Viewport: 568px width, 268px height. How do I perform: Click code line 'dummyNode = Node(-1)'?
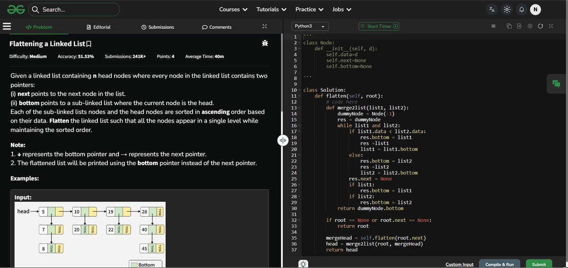tap(366, 114)
